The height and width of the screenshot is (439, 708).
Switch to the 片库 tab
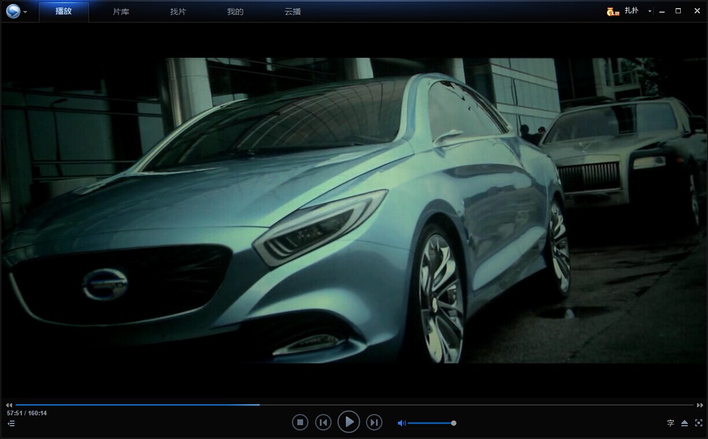[121, 12]
